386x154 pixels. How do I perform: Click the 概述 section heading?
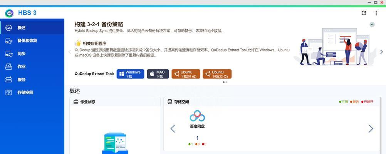(x=75, y=91)
